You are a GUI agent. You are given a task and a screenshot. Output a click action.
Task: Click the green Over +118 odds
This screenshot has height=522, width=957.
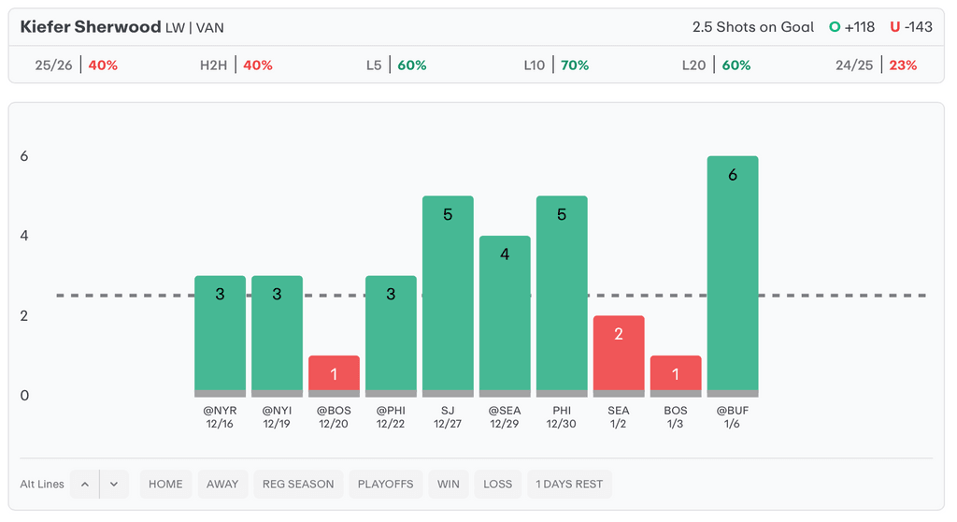(x=851, y=27)
